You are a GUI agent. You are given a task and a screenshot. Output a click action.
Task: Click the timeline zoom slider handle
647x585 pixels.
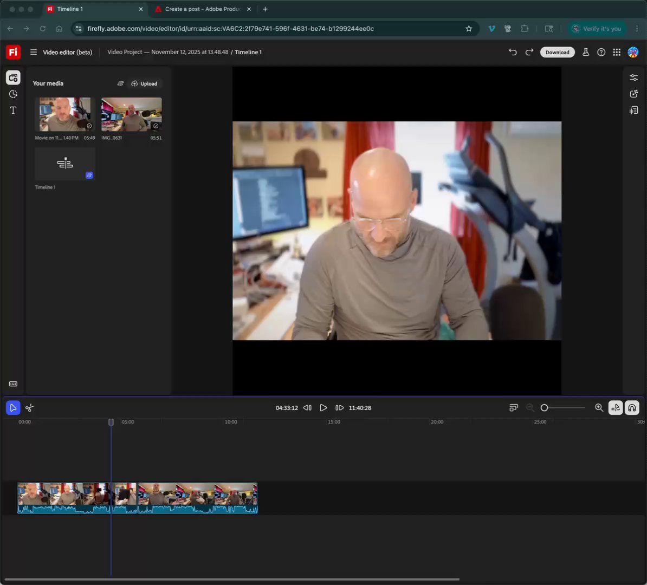544,407
